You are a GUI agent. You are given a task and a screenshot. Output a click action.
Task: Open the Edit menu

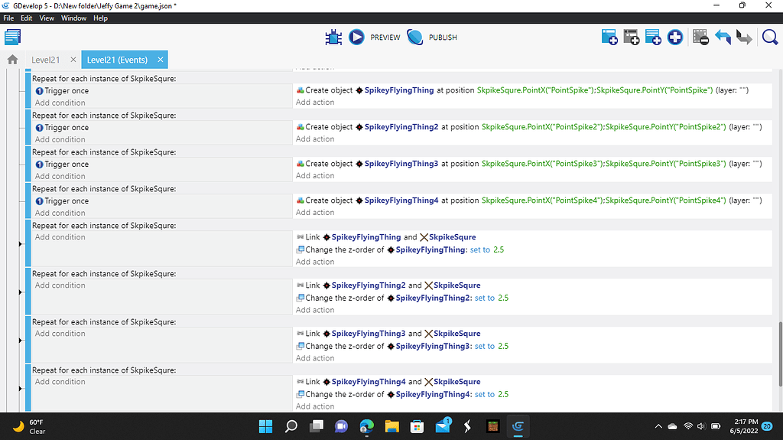[x=27, y=18]
